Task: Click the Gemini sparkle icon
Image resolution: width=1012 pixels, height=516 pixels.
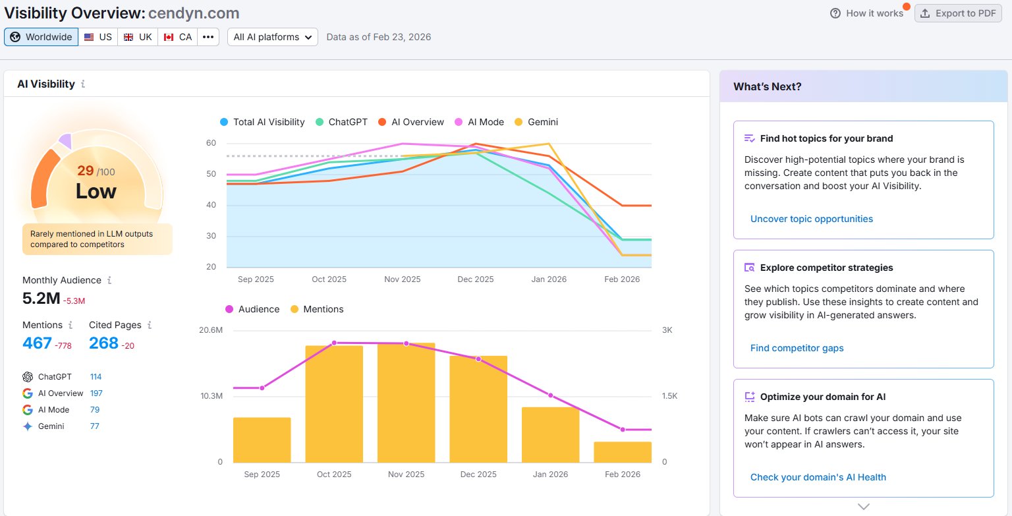Action: (x=27, y=426)
